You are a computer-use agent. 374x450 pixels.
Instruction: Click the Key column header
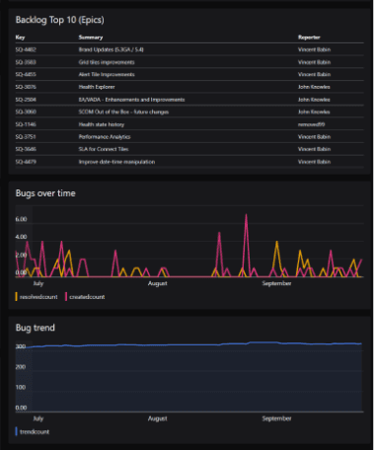pos(20,37)
